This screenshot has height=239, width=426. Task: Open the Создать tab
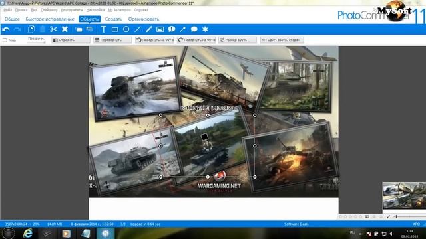[114, 19]
